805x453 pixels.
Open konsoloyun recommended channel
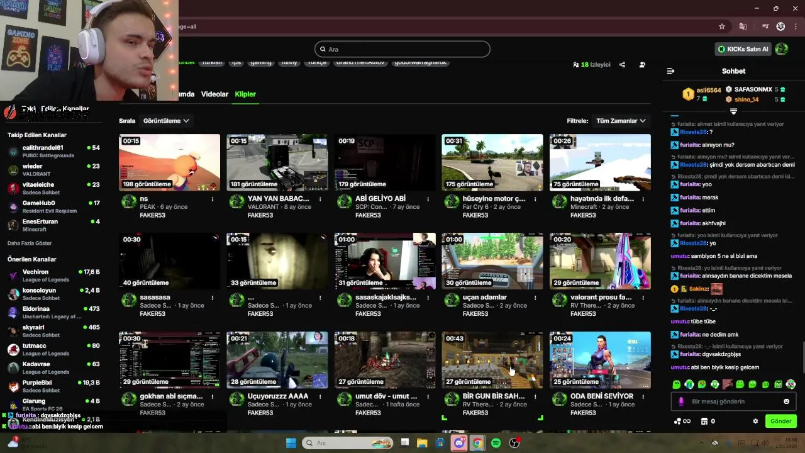point(53,294)
